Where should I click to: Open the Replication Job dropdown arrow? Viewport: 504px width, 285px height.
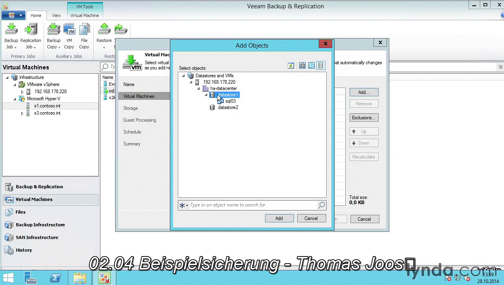pyautogui.click(x=34, y=47)
